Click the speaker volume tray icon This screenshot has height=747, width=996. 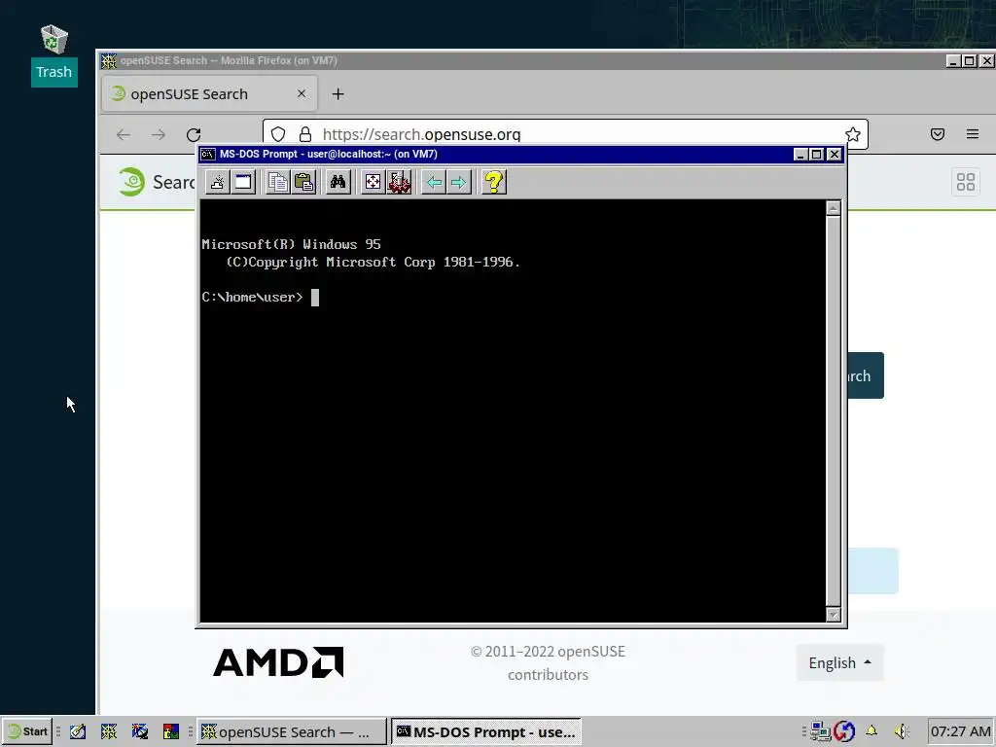coord(902,731)
